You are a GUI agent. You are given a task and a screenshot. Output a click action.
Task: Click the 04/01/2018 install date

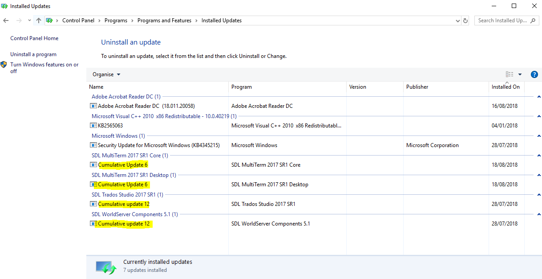click(505, 126)
